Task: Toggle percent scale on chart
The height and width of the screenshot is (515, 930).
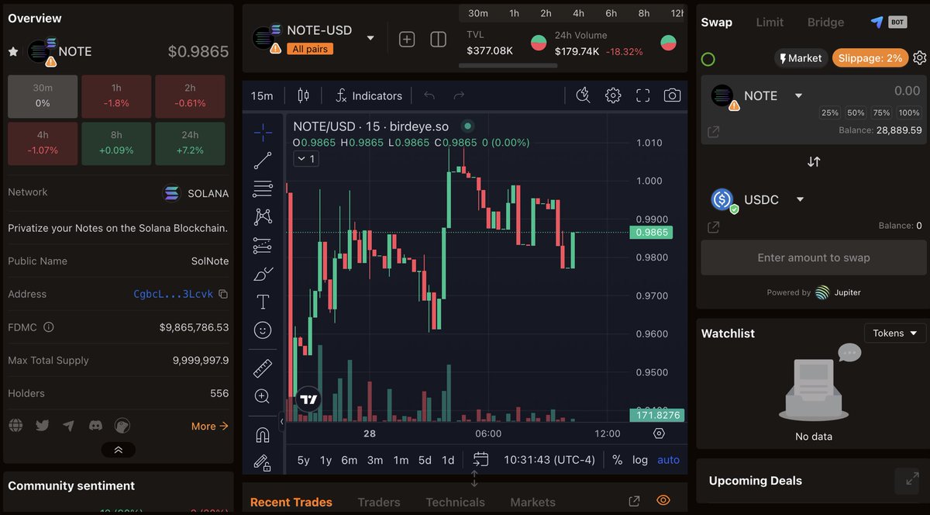Action: point(617,460)
